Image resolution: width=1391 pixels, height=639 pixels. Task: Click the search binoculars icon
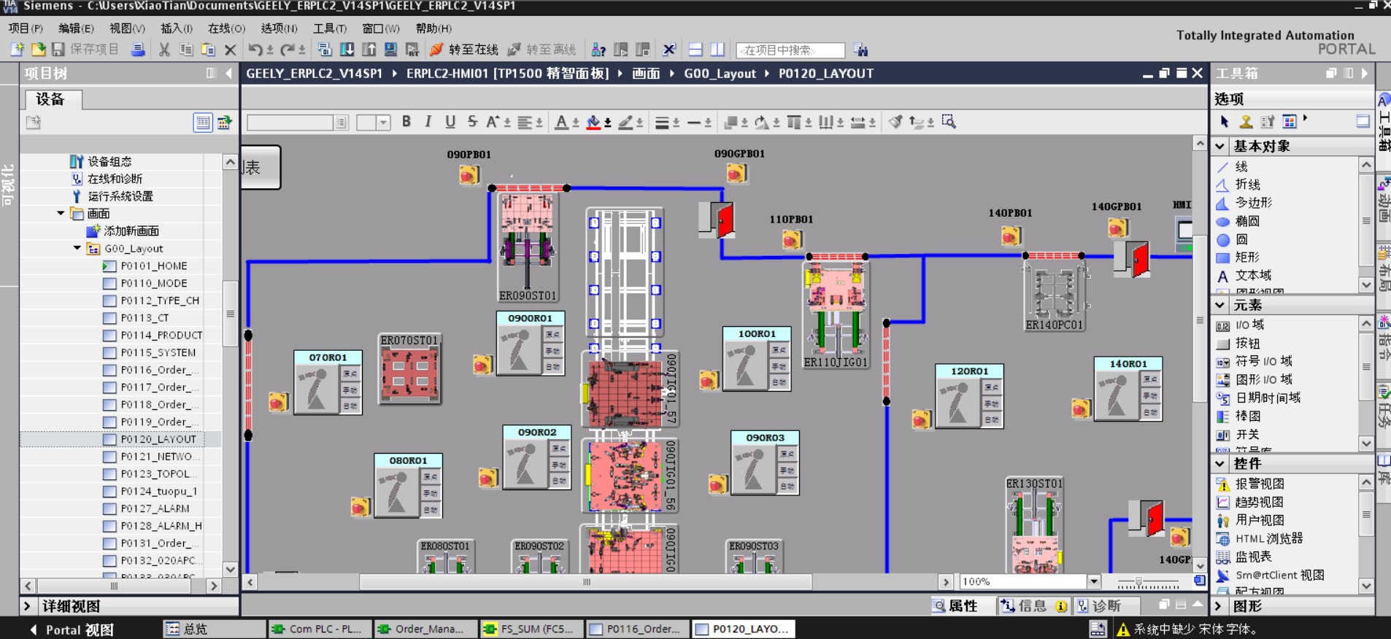click(861, 50)
